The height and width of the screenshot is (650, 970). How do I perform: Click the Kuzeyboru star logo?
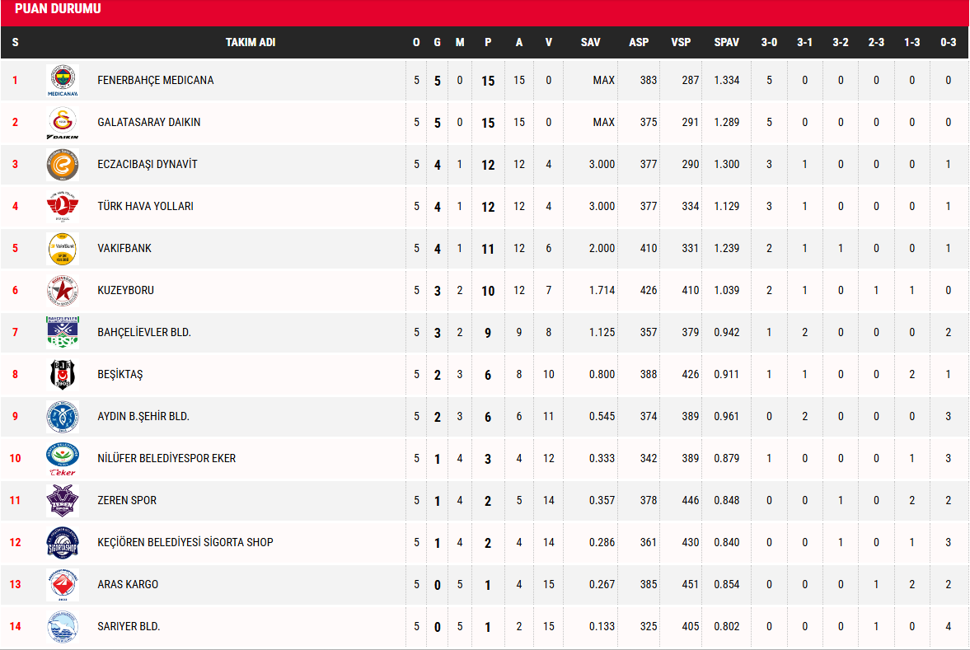pos(63,291)
